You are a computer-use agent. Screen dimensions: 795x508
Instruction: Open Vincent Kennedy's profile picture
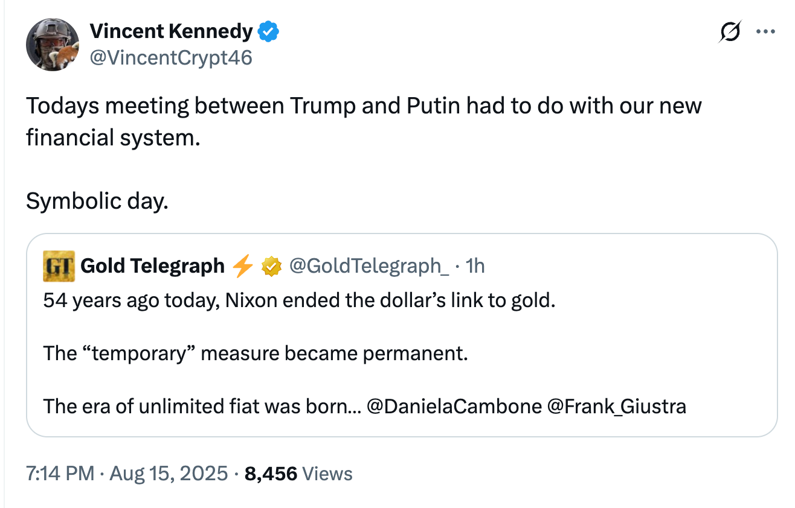[53, 44]
